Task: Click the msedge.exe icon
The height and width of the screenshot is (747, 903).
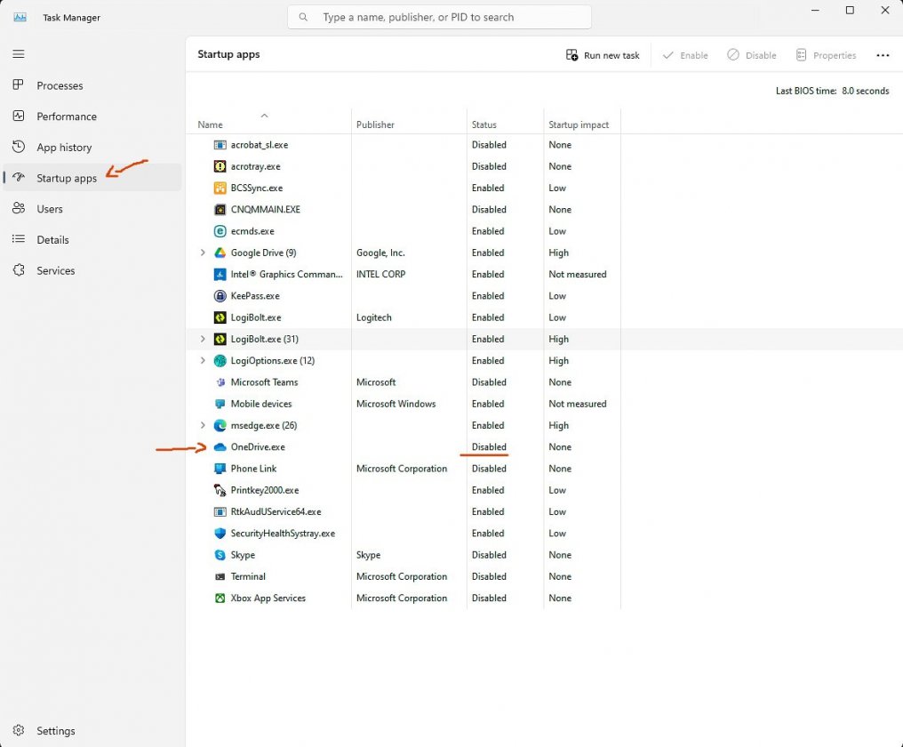Action: (220, 425)
